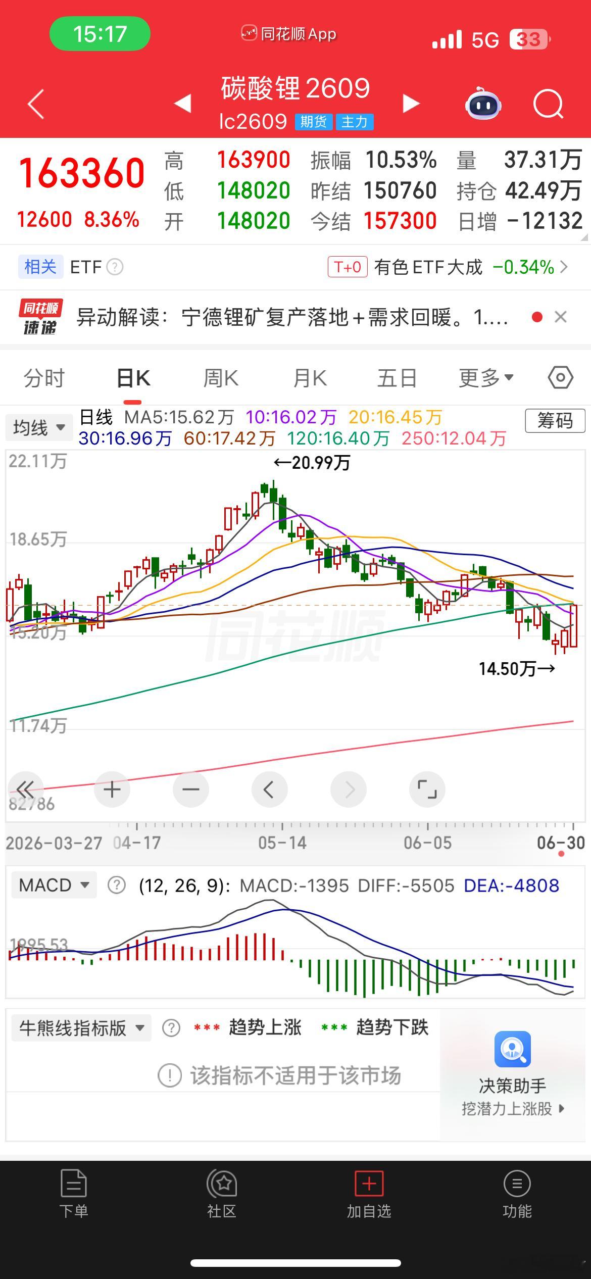The image size is (591, 1279).
Task: Tap the T+0 badge
Action: 348,267
